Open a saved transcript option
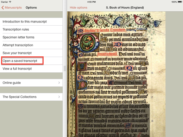The image size is (183, 137). click(31, 61)
